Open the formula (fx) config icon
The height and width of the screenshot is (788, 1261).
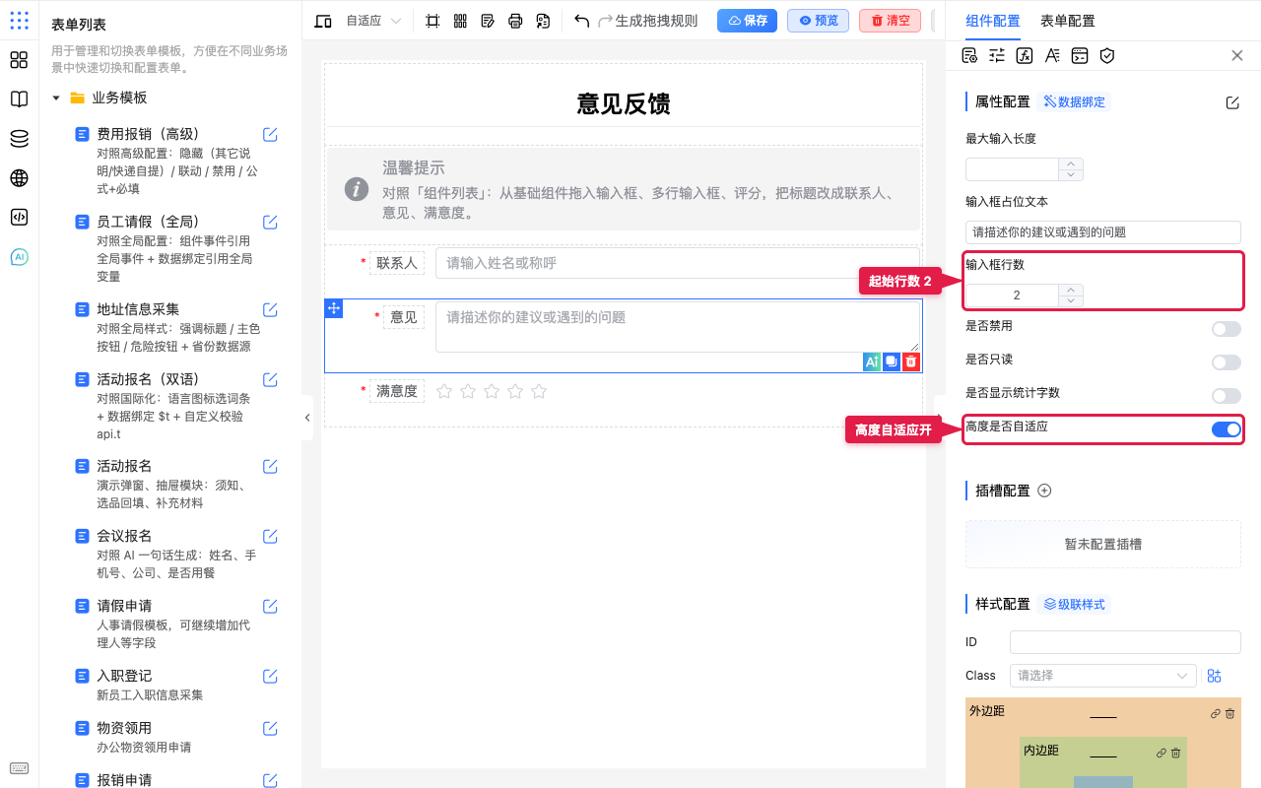[1025, 55]
